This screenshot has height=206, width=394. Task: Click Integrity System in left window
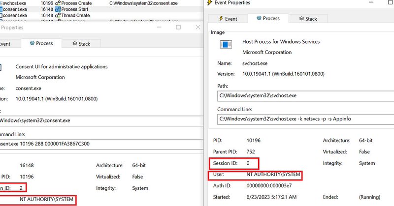click(x=140, y=188)
